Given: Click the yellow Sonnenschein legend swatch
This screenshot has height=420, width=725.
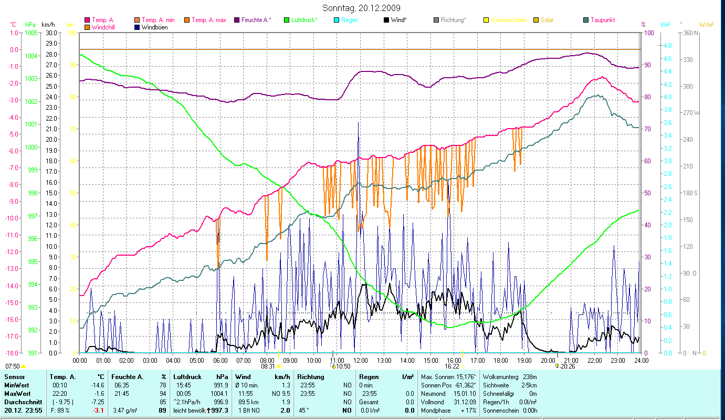Looking at the screenshot, I should click(x=486, y=20).
